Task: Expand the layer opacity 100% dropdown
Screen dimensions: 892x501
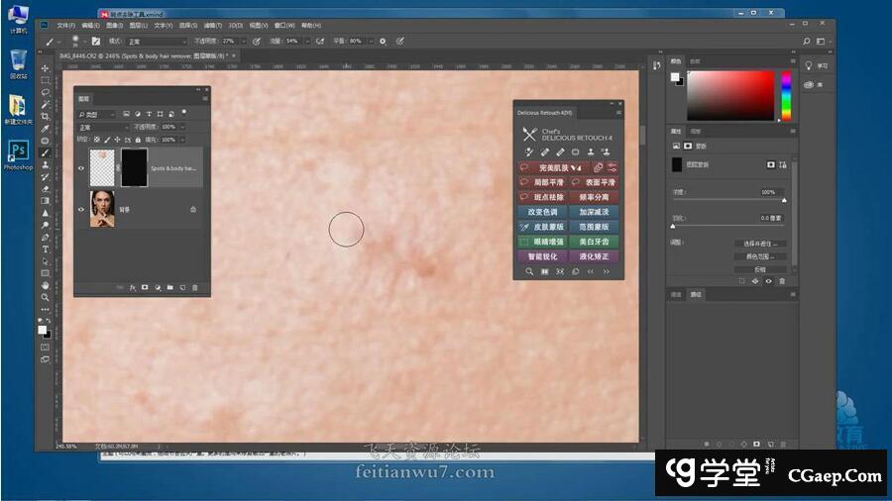Action: 180,127
